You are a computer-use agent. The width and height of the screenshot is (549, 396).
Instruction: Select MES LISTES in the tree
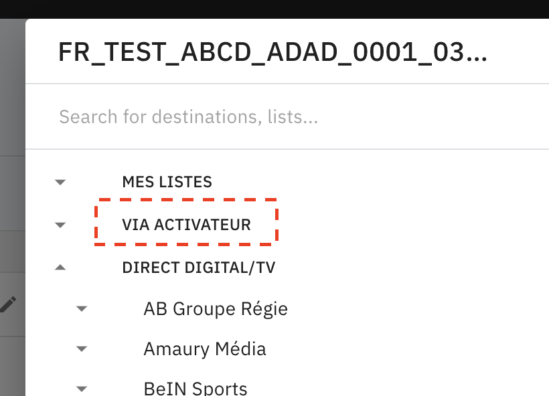[x=167, y=181]
